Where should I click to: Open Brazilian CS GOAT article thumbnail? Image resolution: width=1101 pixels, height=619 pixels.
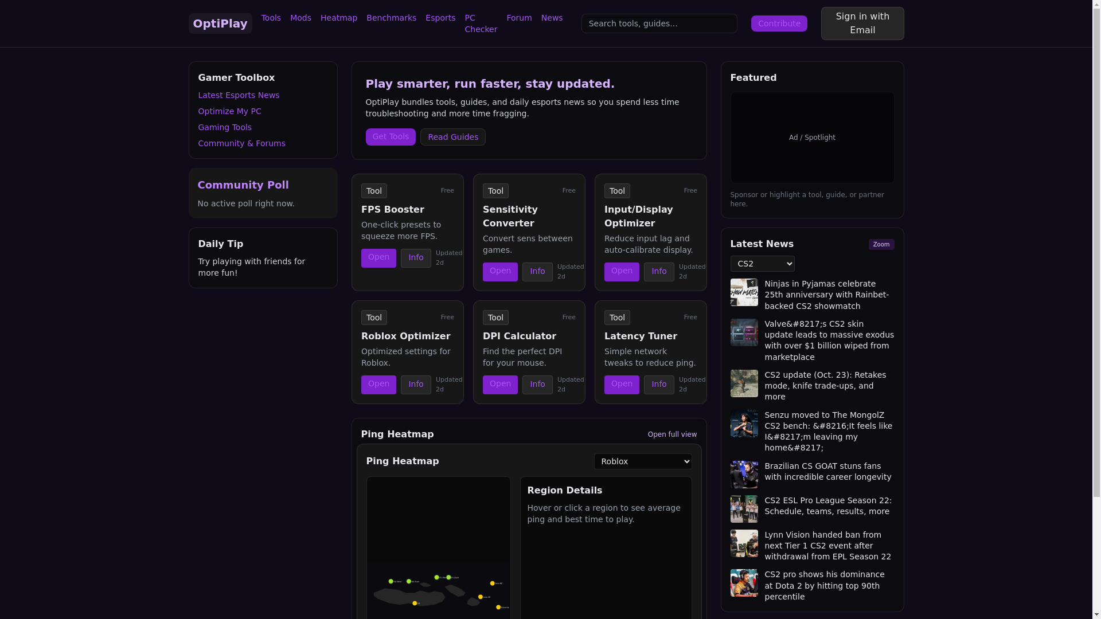[x=744, y=475]
